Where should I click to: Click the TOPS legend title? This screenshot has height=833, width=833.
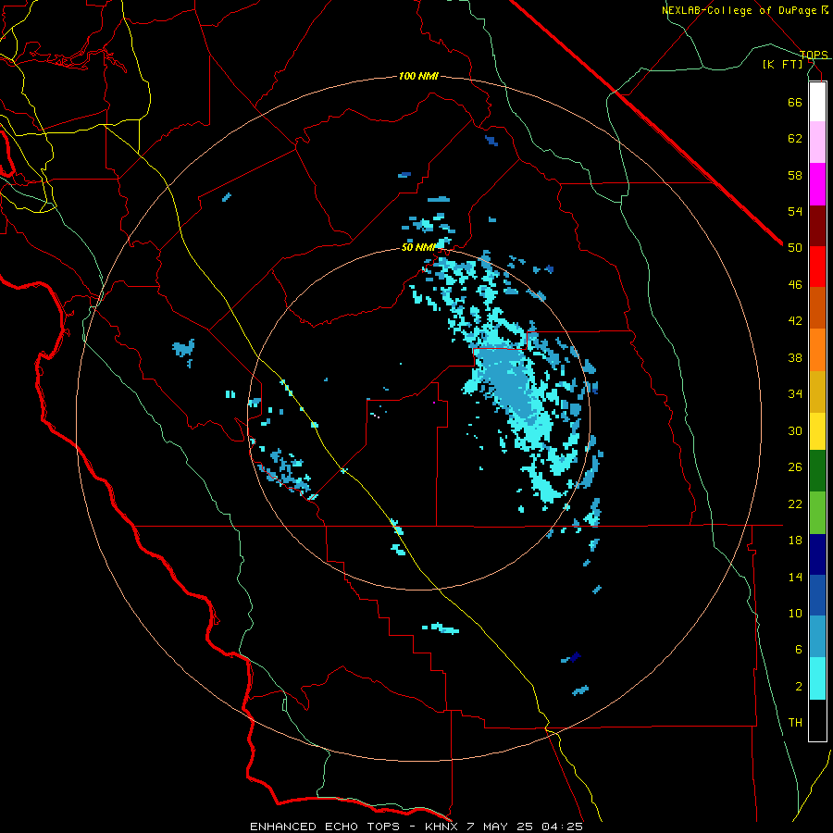coord(814,55)
